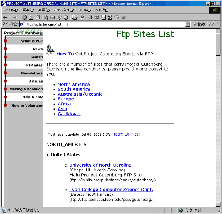Click the Mail toolbar icon
Viewport: 222px width, 214px height.
click(74, 17)
